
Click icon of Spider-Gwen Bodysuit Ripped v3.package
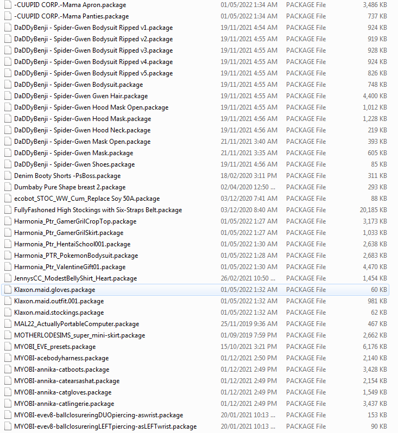click(8, 50)
